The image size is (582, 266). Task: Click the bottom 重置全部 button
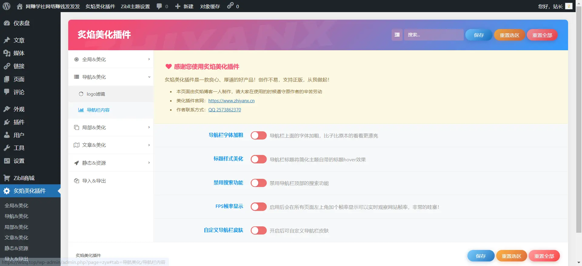[544, 256]
